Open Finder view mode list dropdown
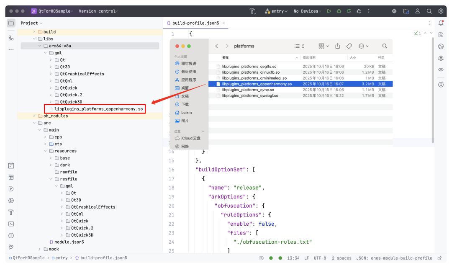The width and height of the screenshot is (452, 268). pyautogui.click(x=300, y=46)
